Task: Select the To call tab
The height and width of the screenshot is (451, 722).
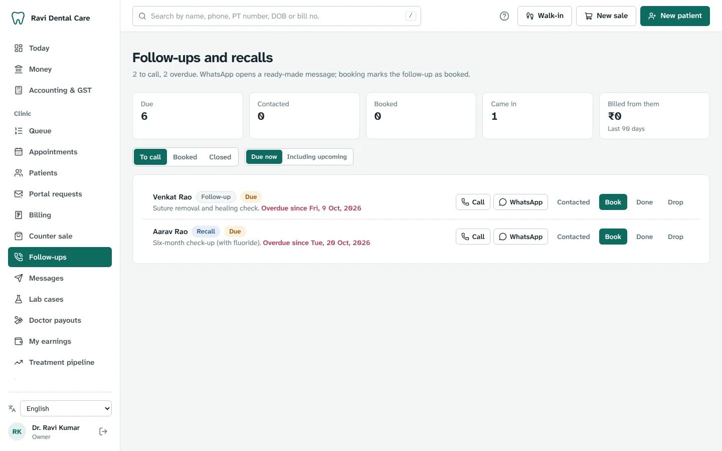Action: [x=150, y=157]
